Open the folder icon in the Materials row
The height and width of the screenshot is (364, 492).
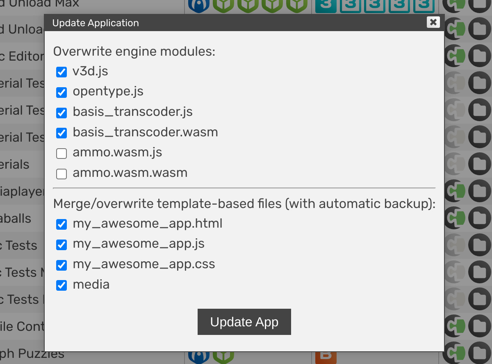point(479,164)
